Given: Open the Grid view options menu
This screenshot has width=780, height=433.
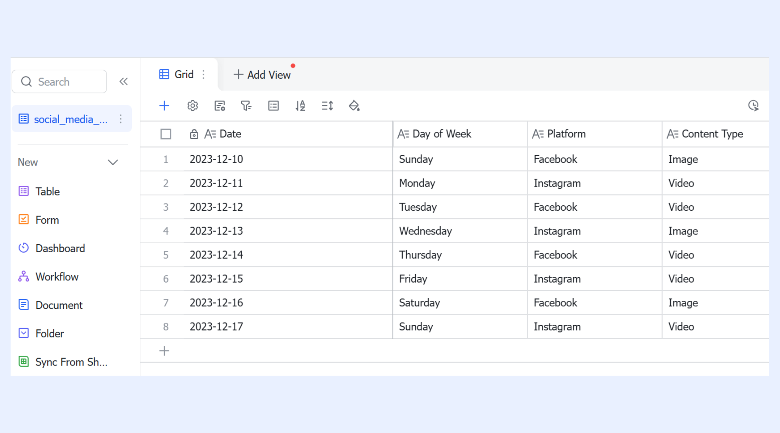Looking at the screenshot, I should (x=204, y=74).
